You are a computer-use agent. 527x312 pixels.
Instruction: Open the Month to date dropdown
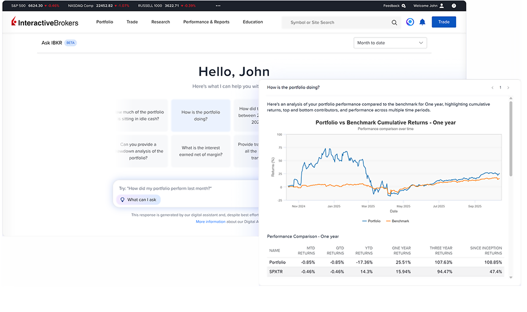click(x=390, y=42)
